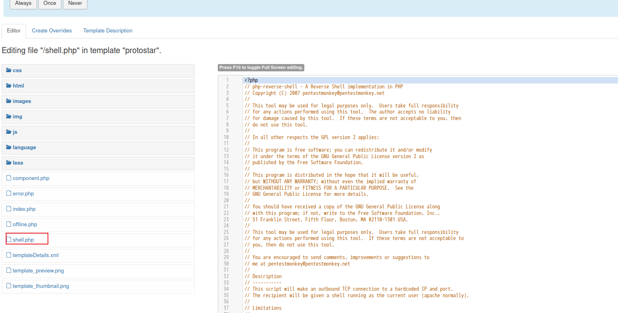Click the file icon beside template_thumbnail.png
This screenshot has height=313, width=618.
point(9,286)
